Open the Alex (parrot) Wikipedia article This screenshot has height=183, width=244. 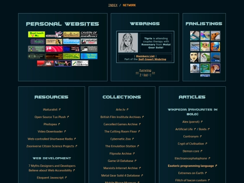pos(192,122)
